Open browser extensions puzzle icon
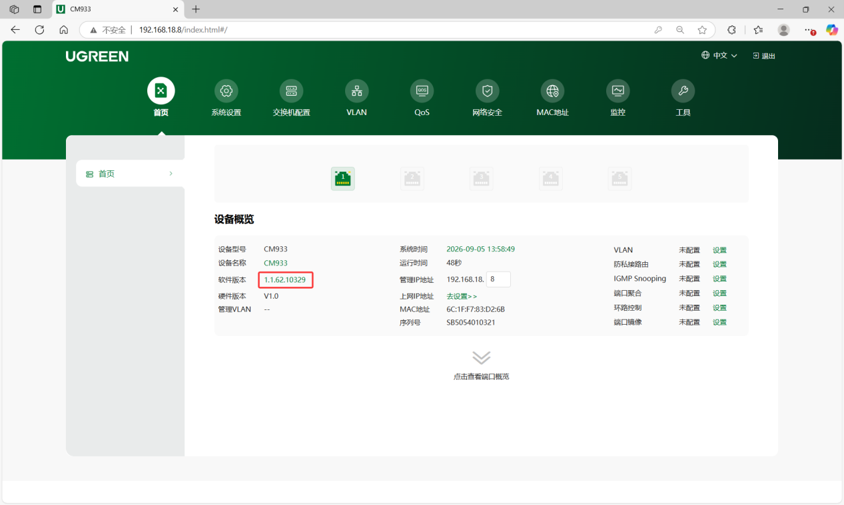This screenshot has height=505, width=844. click(731, 30)
